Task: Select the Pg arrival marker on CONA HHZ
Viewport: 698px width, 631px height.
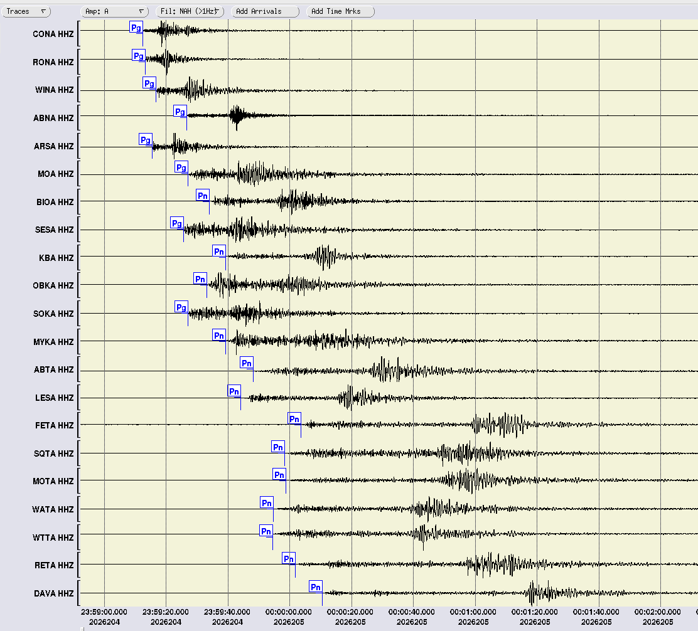Action: (x=136, y=28)
